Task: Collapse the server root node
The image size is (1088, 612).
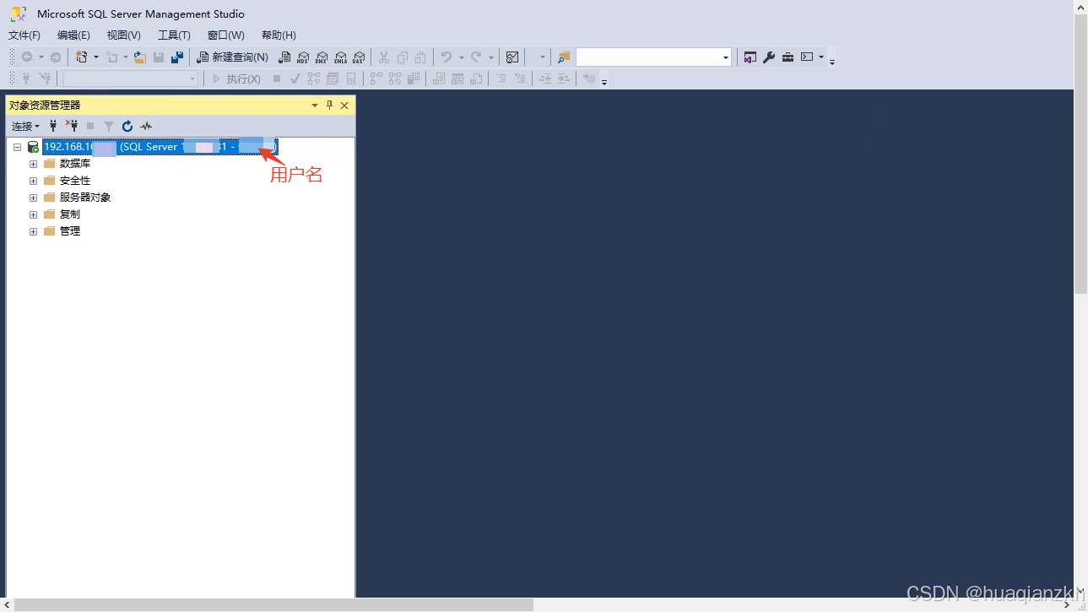Action: pyautogui.click(x=17, y=147)
